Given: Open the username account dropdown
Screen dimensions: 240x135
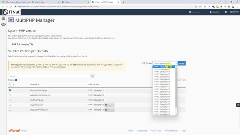Looking at the screenshot, I should [x=216, y=12].
